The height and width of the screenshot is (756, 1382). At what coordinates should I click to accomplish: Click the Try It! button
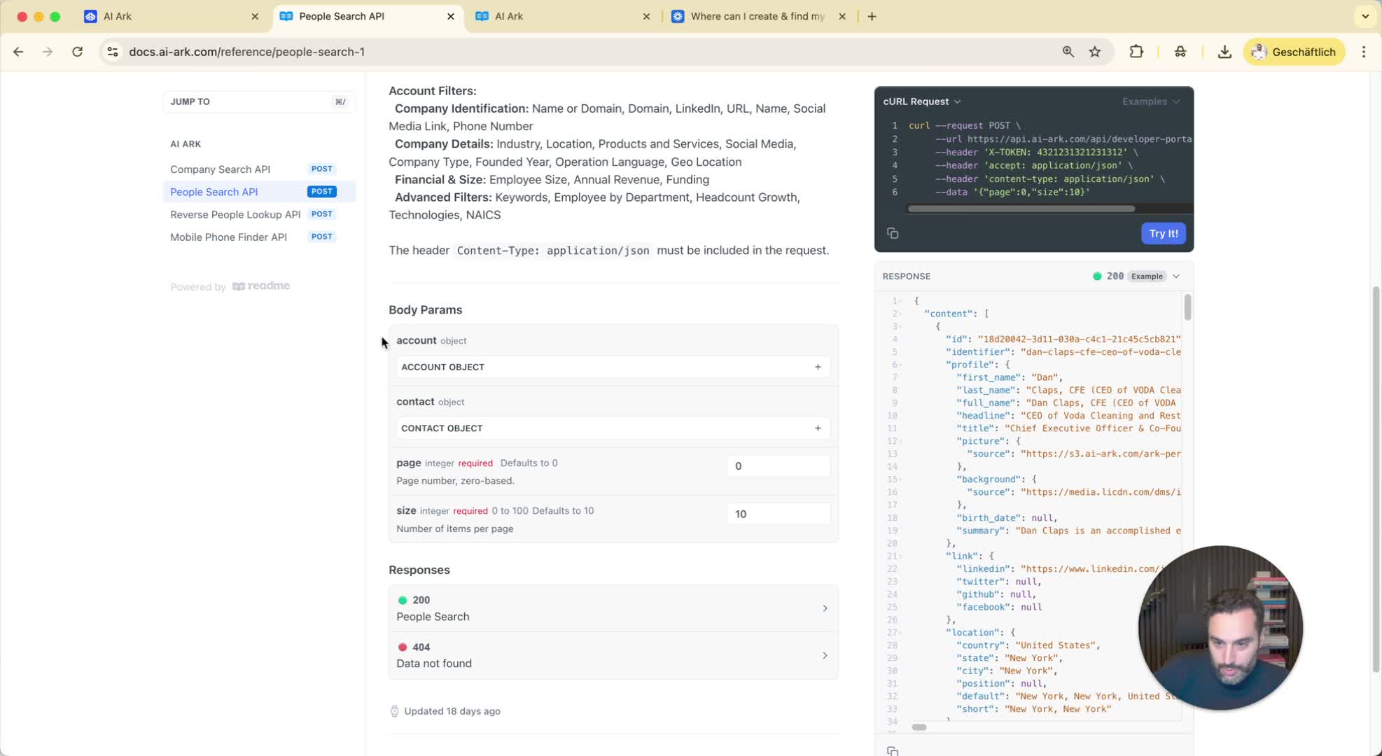tap(1163, 234)
